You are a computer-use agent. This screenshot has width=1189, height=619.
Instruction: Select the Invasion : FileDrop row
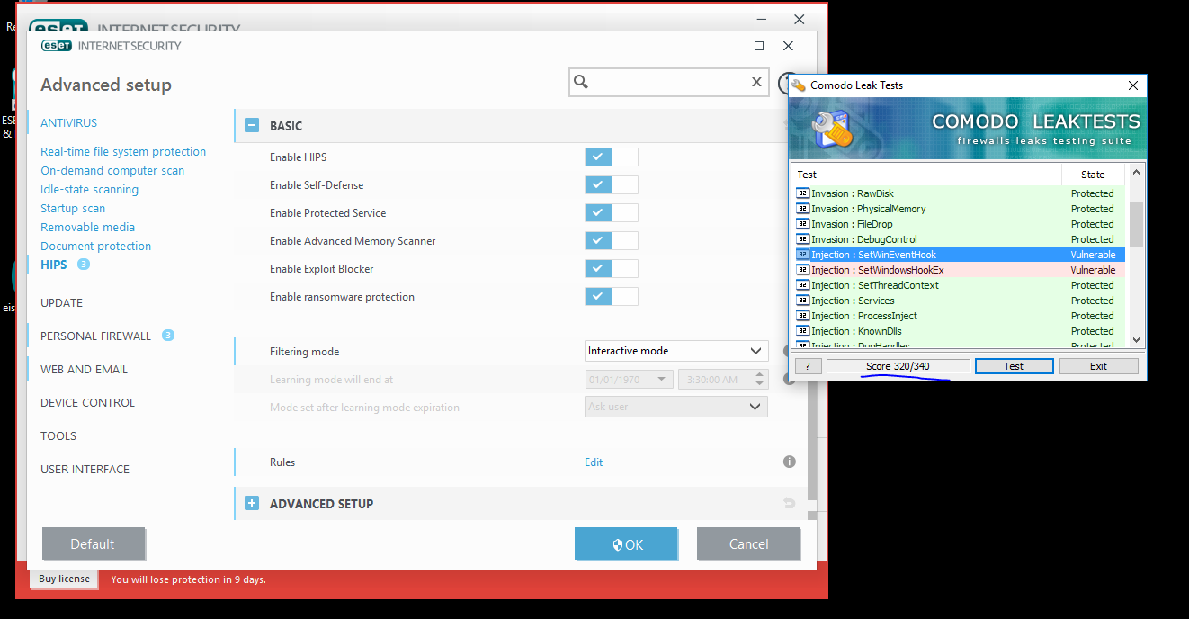click(x=959, y=224)
